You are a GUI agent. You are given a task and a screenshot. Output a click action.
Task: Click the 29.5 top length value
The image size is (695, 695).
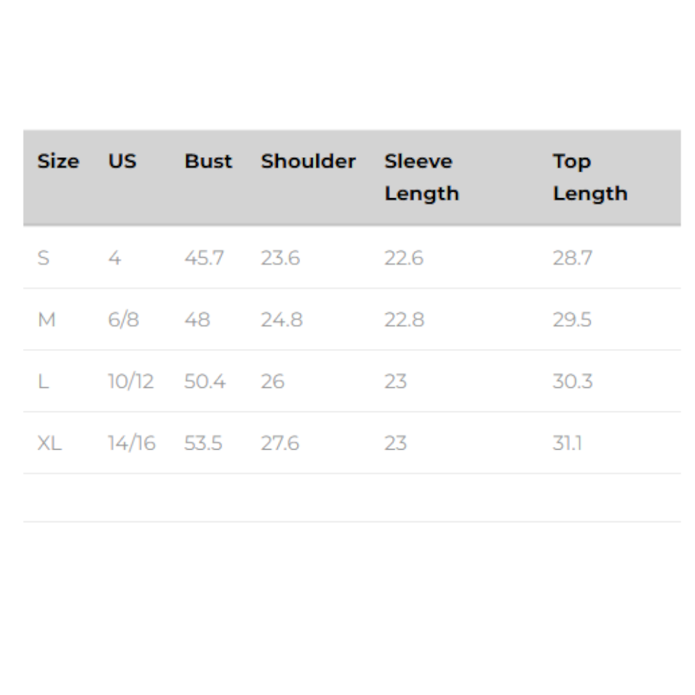point(572,320)
